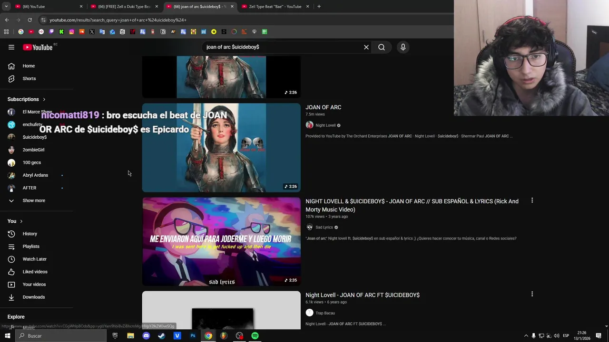This screenshot has height=342, width=609.
Task: Switch to the Zell Type Beat "Bae" tab
Action: tap(275, 7)
